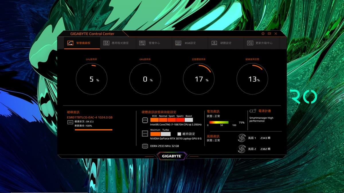Click the 2343 轉 fan speed value
Screen dimensions: 344x193
pos(265,138)
